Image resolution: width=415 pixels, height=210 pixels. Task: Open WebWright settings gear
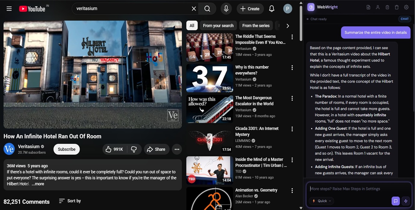click(406, 7)
